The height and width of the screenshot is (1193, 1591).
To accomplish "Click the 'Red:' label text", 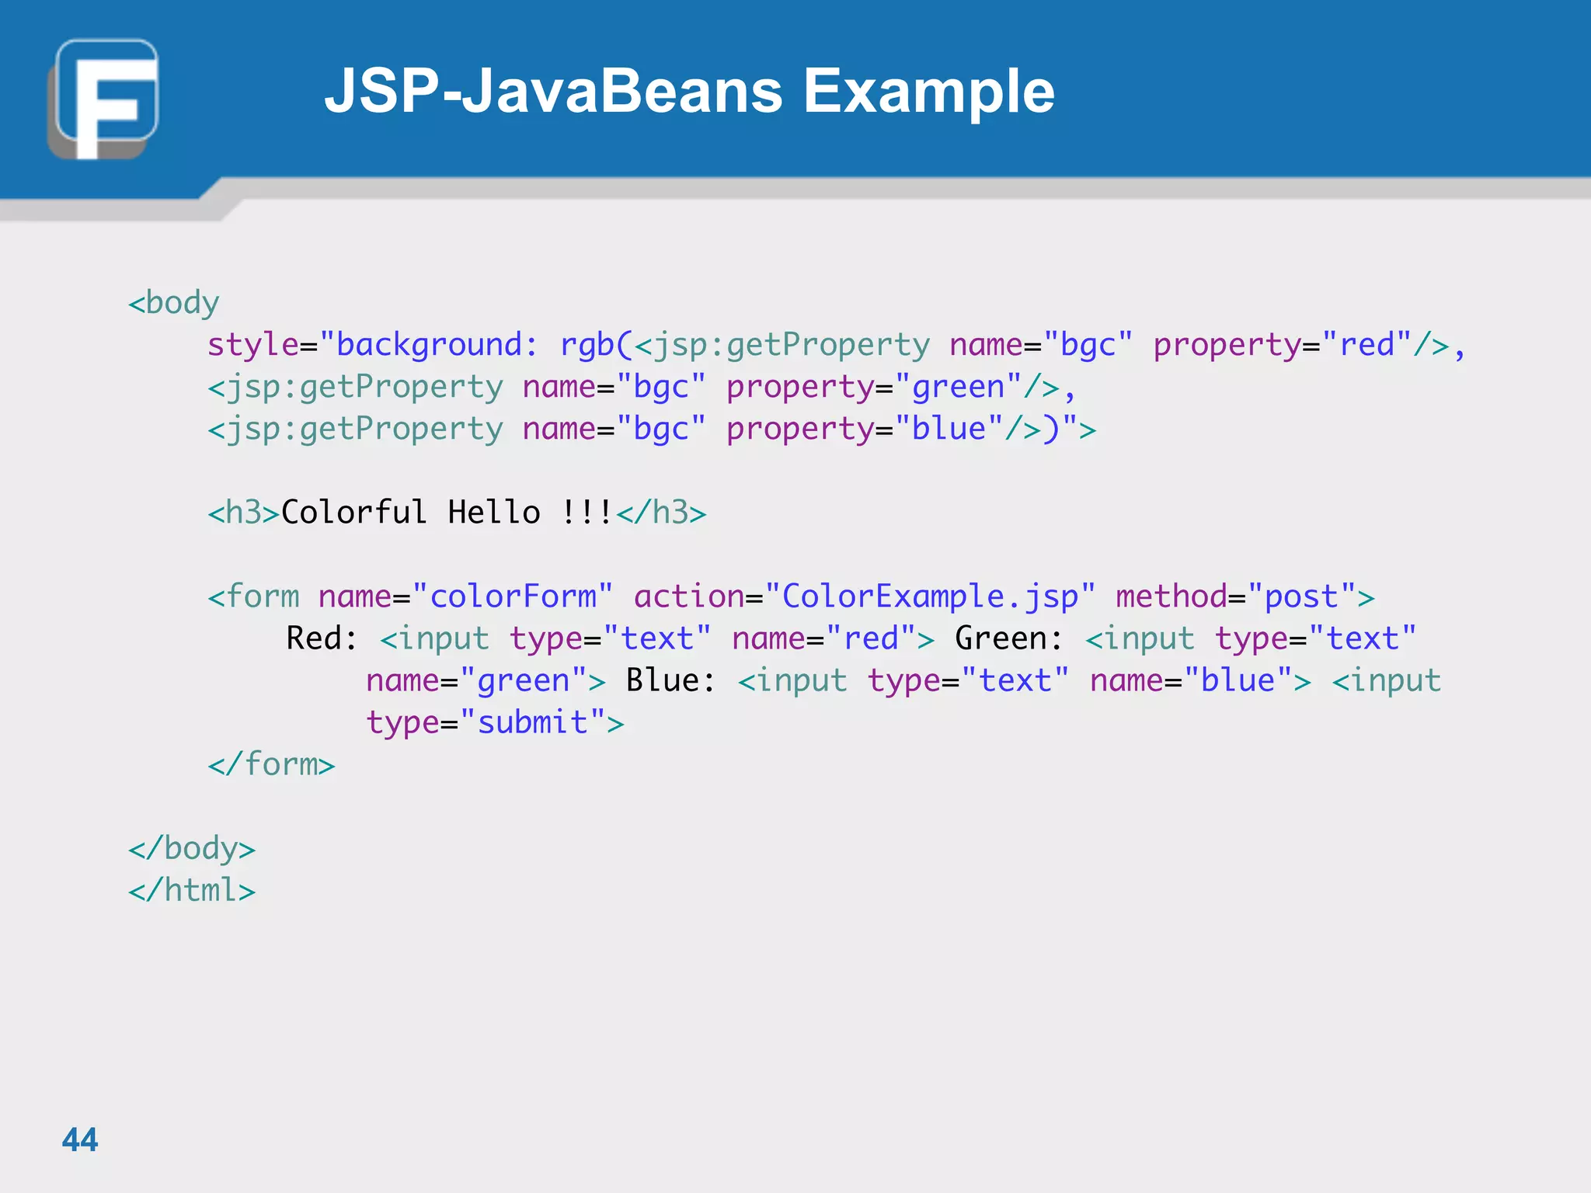I will click(322, 638).
